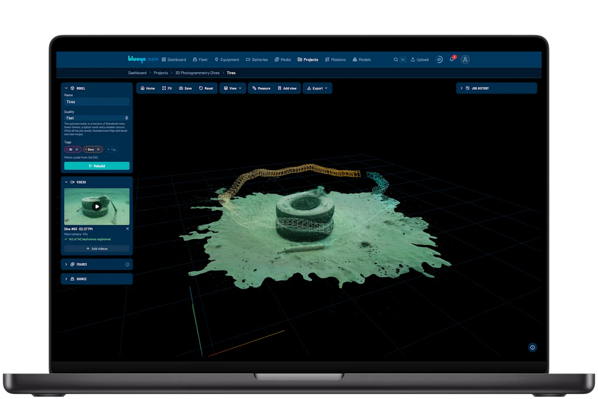Click the Home view toolbar button
Image resolution: width=598 pixels, height=399 pixels.
(x=148, y=88)
